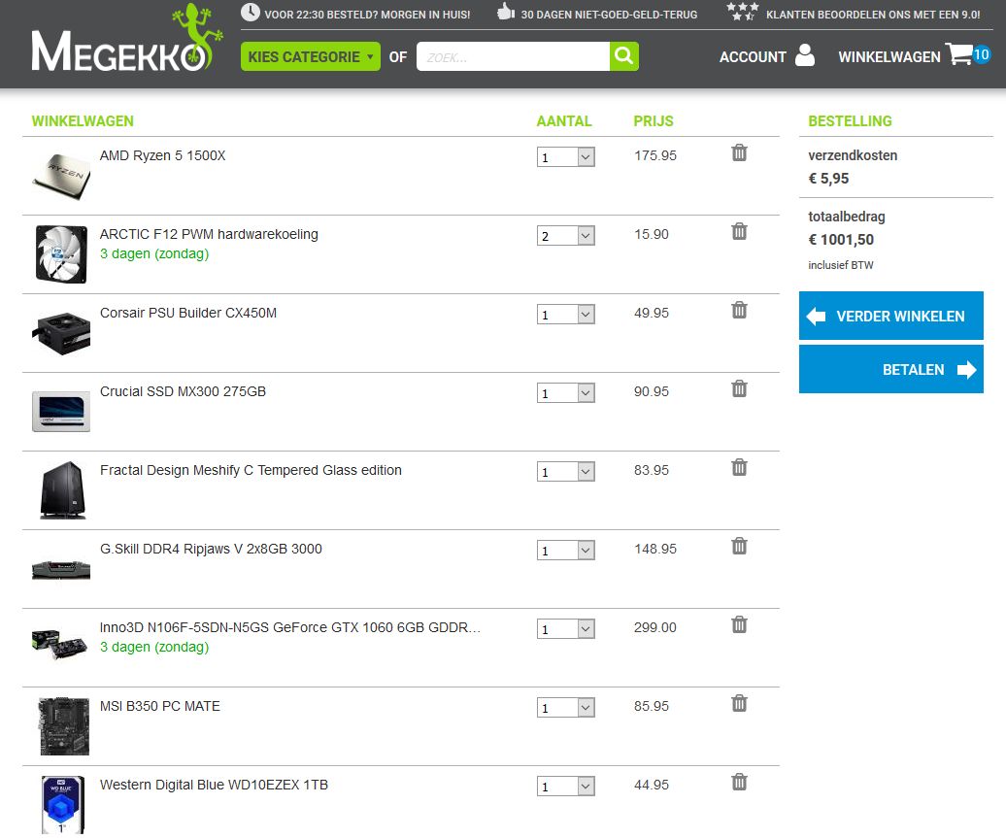Click the BETALEN button
Screen dimensions: 1006x838
click(891, 369)
